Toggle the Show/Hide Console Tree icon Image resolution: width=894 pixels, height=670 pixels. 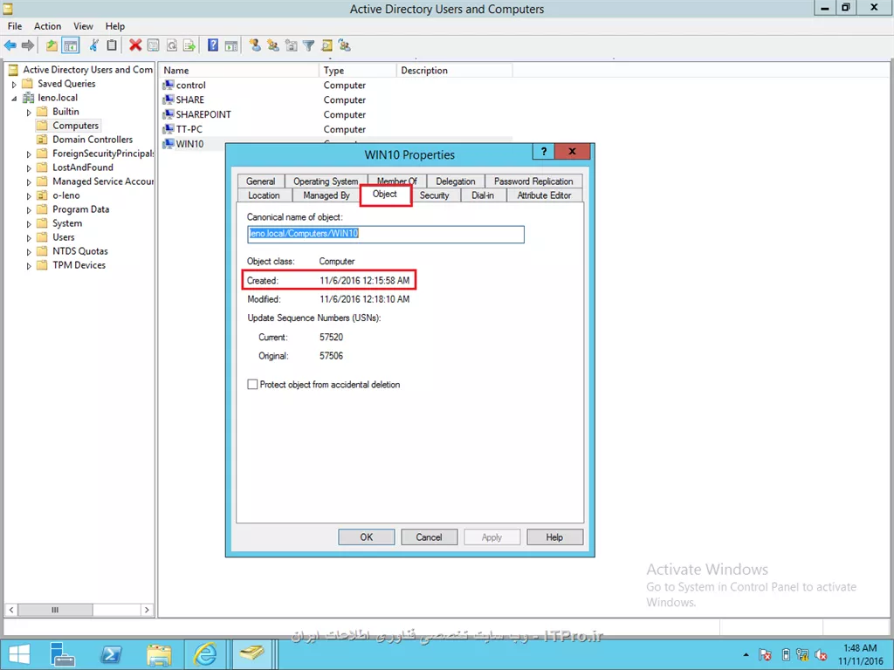pyautogui.click(x=70, y=45)
